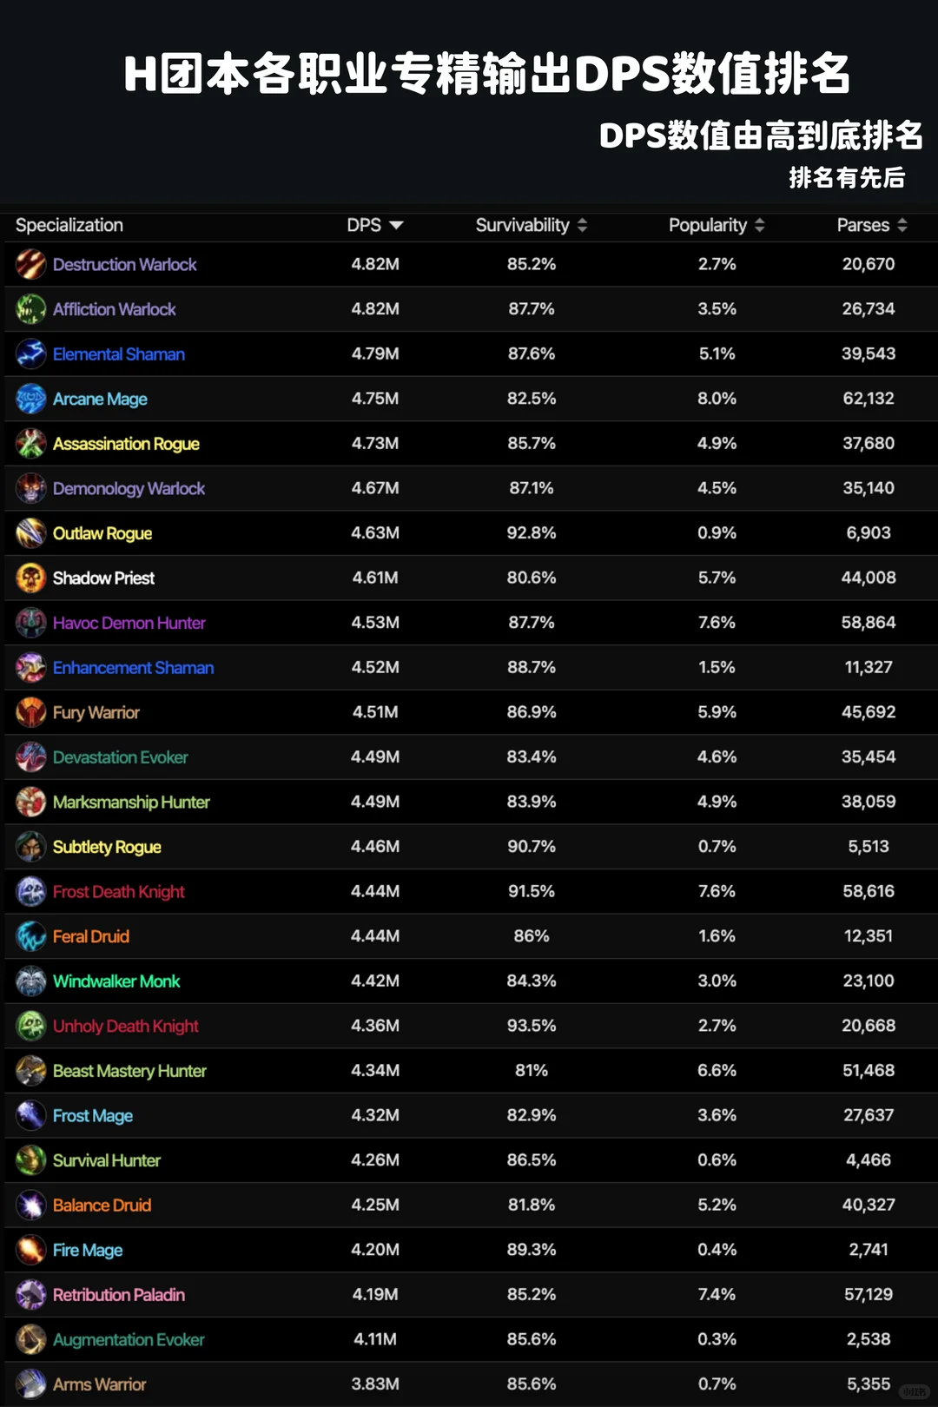Viewport: 938px width, 1407px height.
Task: Select the Arms Warrior row name
Action: click(99, 1384)
